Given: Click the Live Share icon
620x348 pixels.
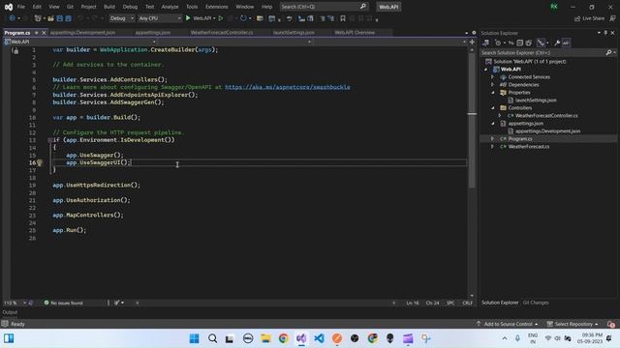Looking at the screenshot, I should pyautogui.click(x=577, y=18).
